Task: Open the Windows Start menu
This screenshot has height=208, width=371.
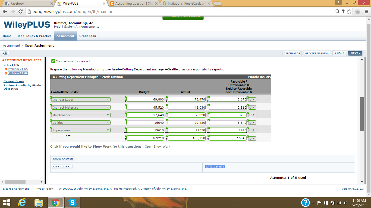Action: [7, 202]
